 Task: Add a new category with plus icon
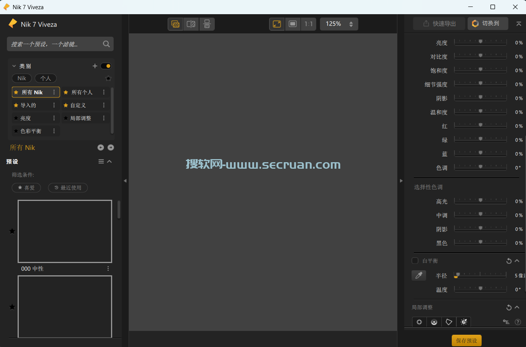point(95,66)
